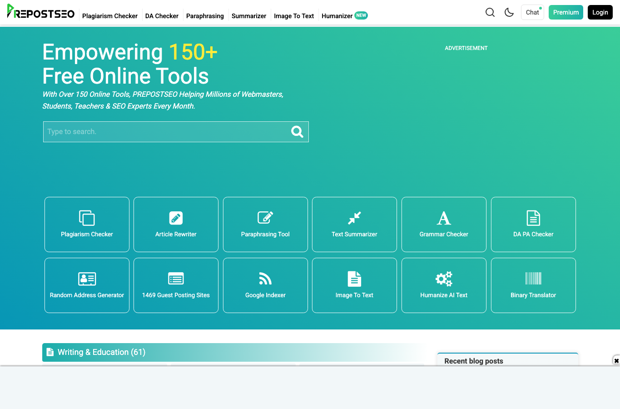
Task: Open Humanizer in the top menu
Action: point(337,16)
